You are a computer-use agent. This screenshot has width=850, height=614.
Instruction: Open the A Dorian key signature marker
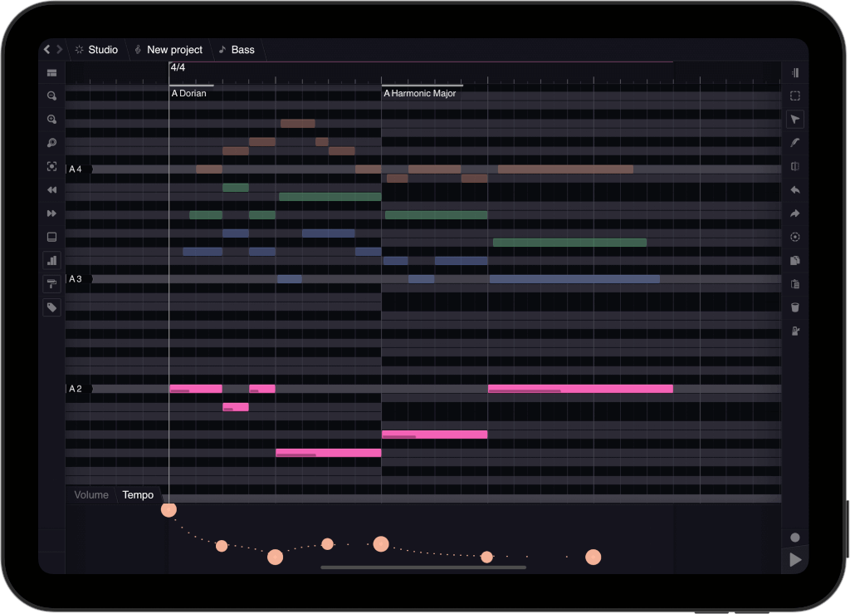click(x=189, y=94)
